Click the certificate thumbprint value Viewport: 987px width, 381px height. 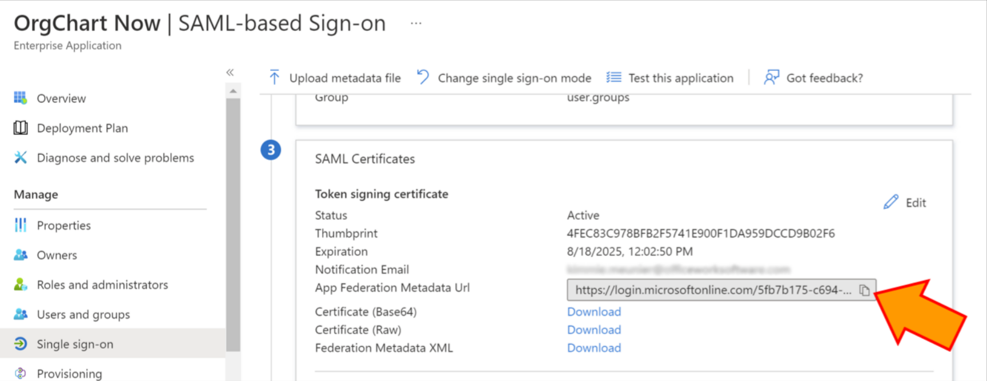click(x=701, y=233)
